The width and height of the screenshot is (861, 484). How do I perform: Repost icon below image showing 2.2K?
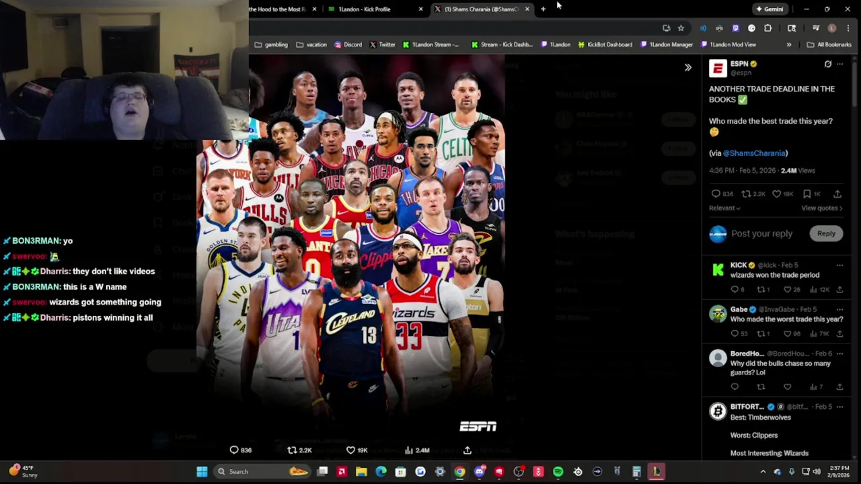pyautogui.click(x=292, y=450)
